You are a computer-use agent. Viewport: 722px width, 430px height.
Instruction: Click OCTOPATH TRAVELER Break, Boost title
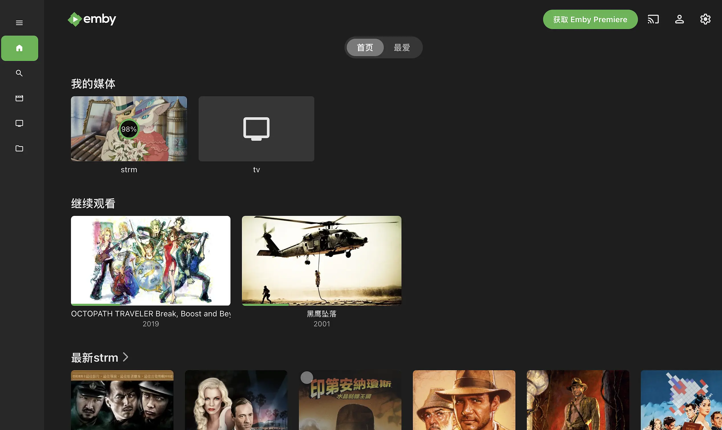151,314
